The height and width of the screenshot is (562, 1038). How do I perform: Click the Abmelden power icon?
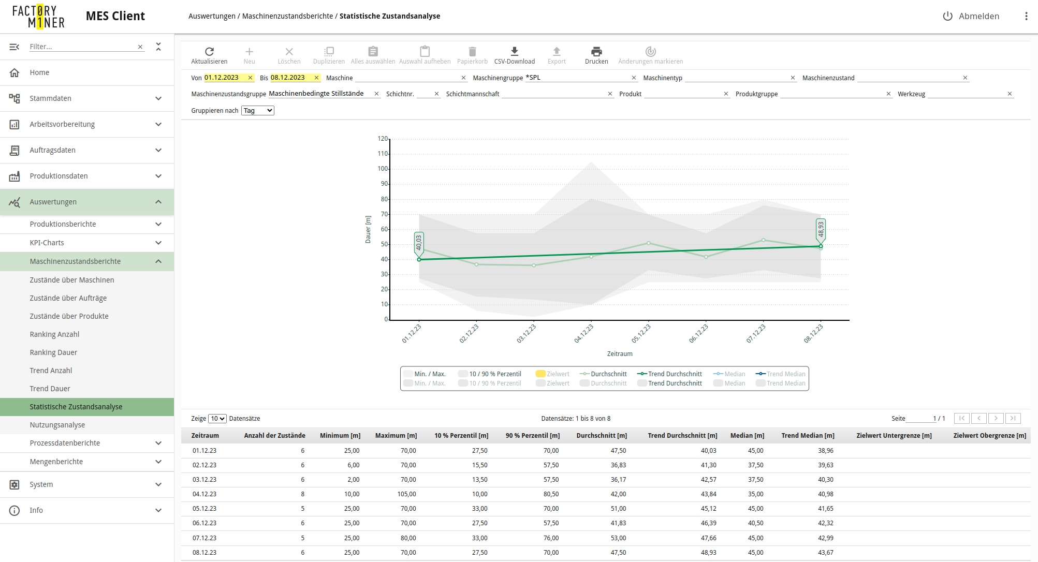(947, 16)
